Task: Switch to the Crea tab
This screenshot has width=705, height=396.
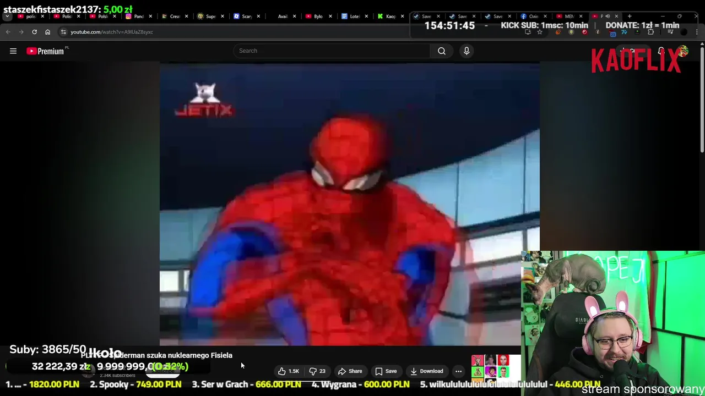Action: [x=173, y=16]
